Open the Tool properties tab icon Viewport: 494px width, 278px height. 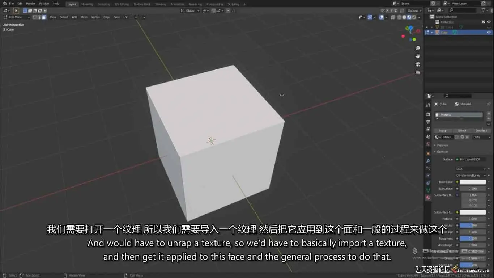pyautogui.click(x=428, y=105)
